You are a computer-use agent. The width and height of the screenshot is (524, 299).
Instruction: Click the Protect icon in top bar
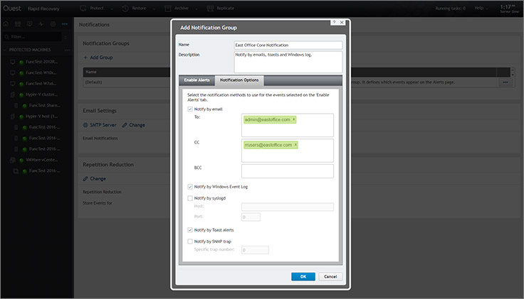(x=83, y=9)
